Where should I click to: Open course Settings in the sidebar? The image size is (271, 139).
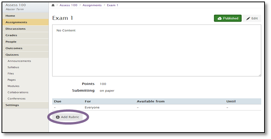[x=26, y=105]
